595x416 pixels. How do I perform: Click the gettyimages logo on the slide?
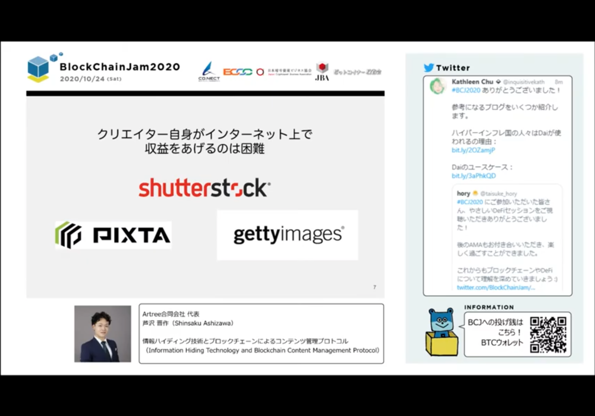coord(288,235)
